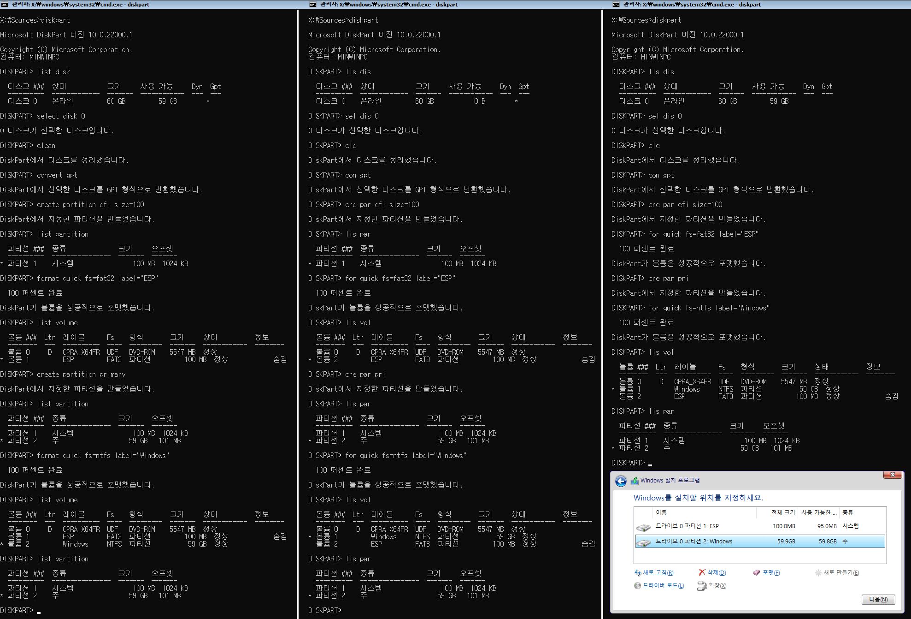Click the star icon for 새로 만들기(E)
The height and width of the screenshot is (619, 911).
click(x=818, y=572)
